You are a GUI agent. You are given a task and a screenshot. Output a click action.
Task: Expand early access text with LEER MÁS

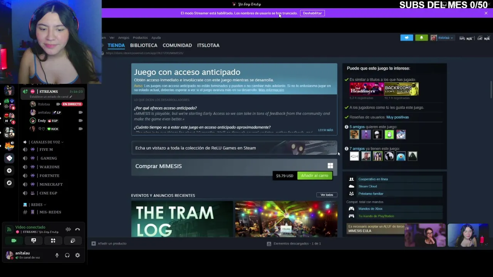click(325, 130)
